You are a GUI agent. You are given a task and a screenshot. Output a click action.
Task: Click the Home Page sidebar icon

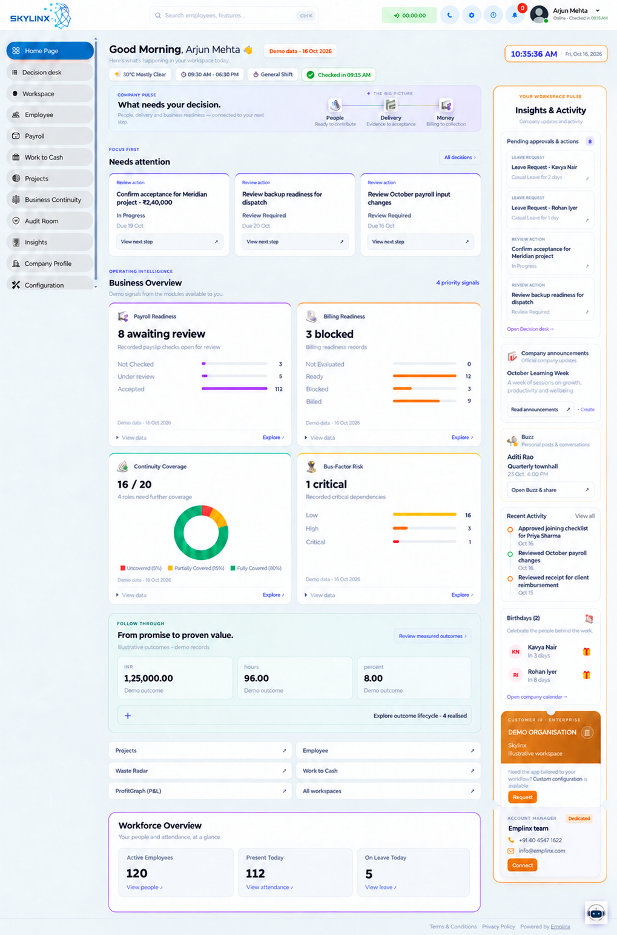(x=16, y=51)
